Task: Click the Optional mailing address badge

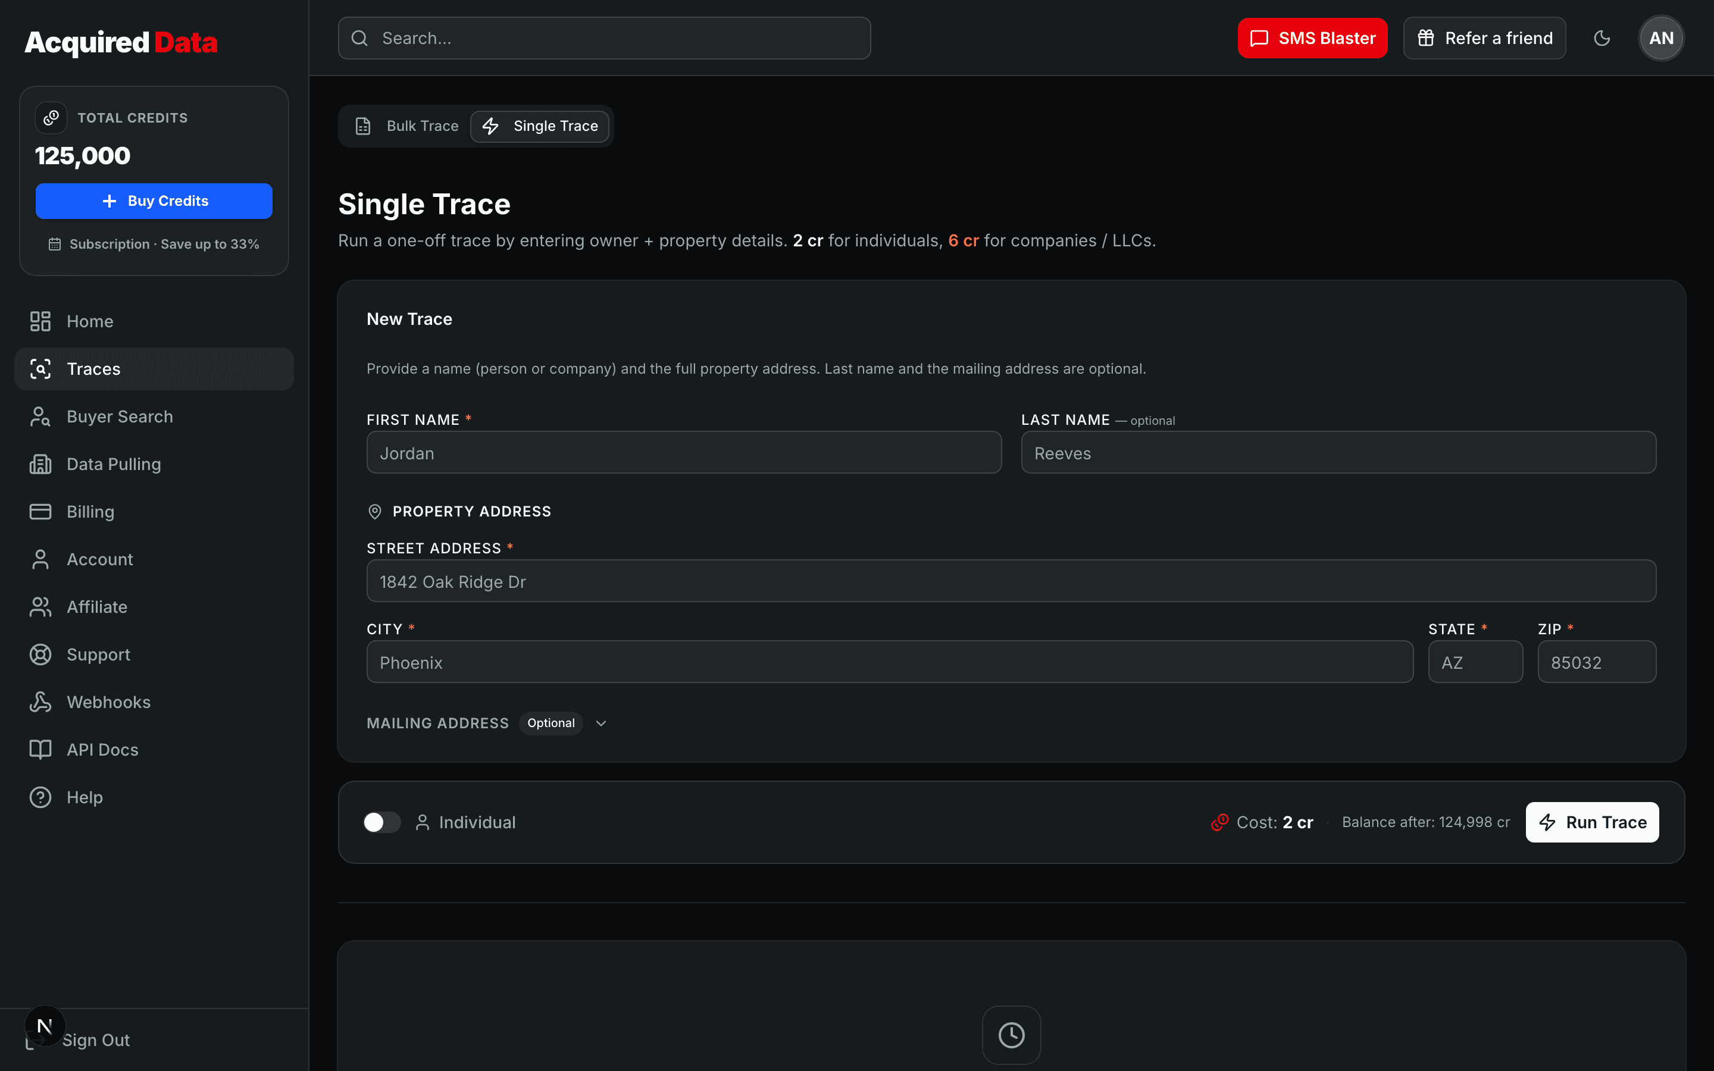Action: pyautogui.click(x=551, y=723)
